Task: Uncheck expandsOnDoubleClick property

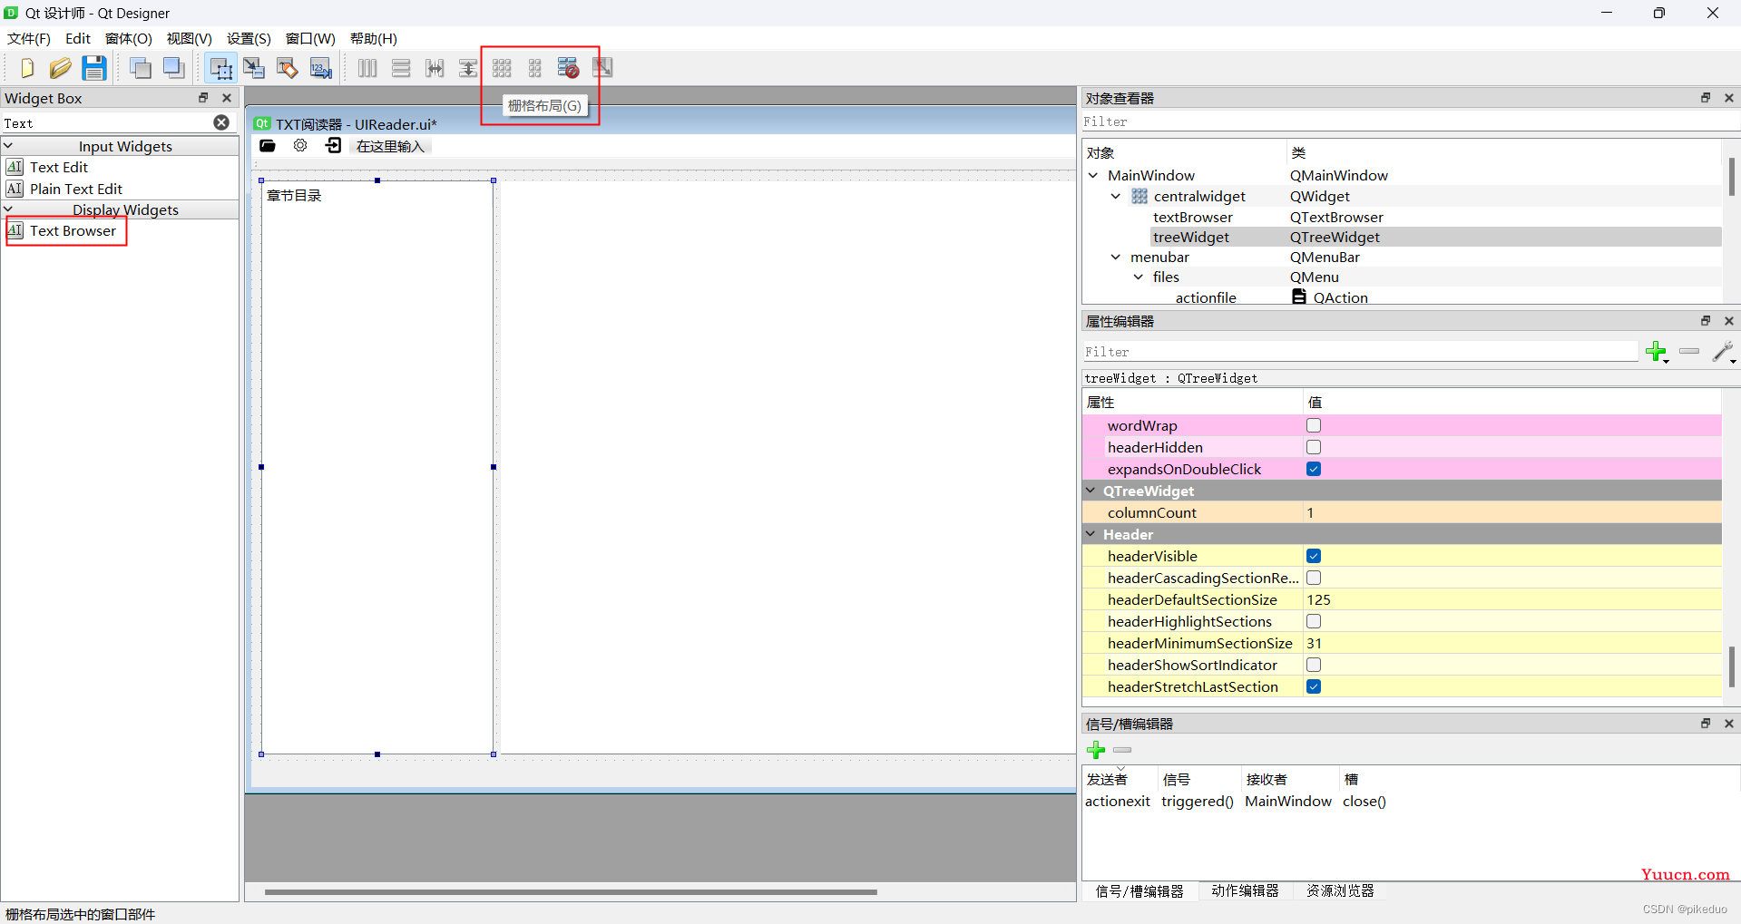Action: [x=1314, y=469]
